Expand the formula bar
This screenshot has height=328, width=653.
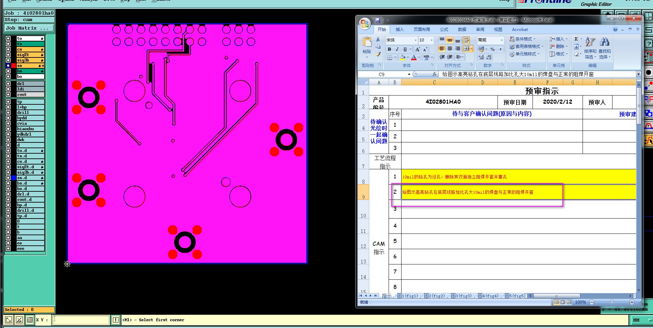pyautogui.click(x=638, y=74)
